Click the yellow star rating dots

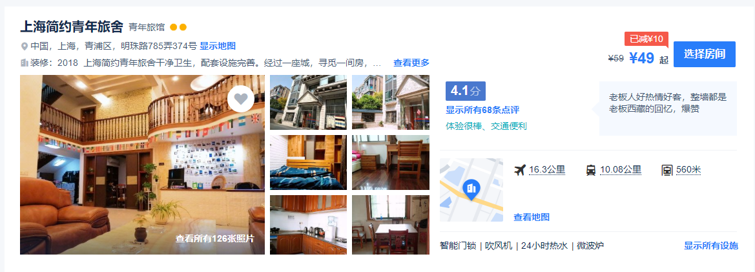(x=178, y=27)
